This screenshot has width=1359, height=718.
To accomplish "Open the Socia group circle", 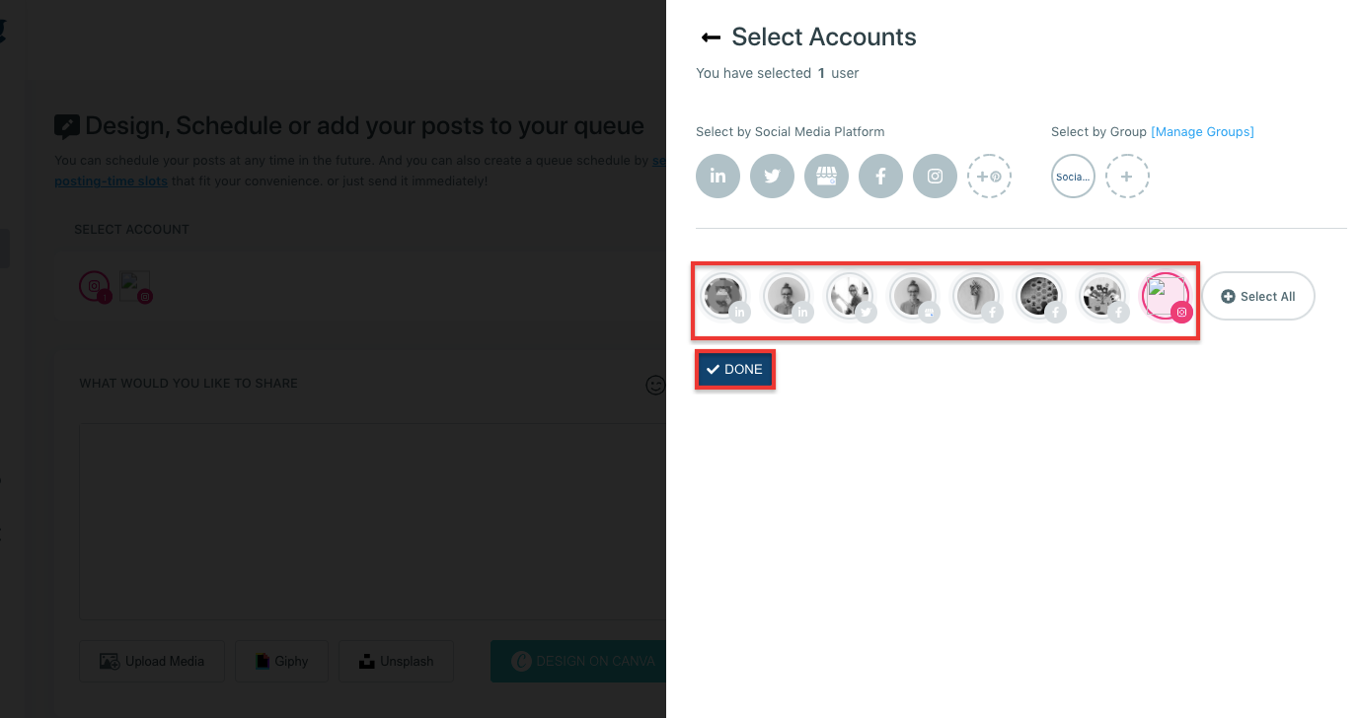I will tap(1073, 176).
